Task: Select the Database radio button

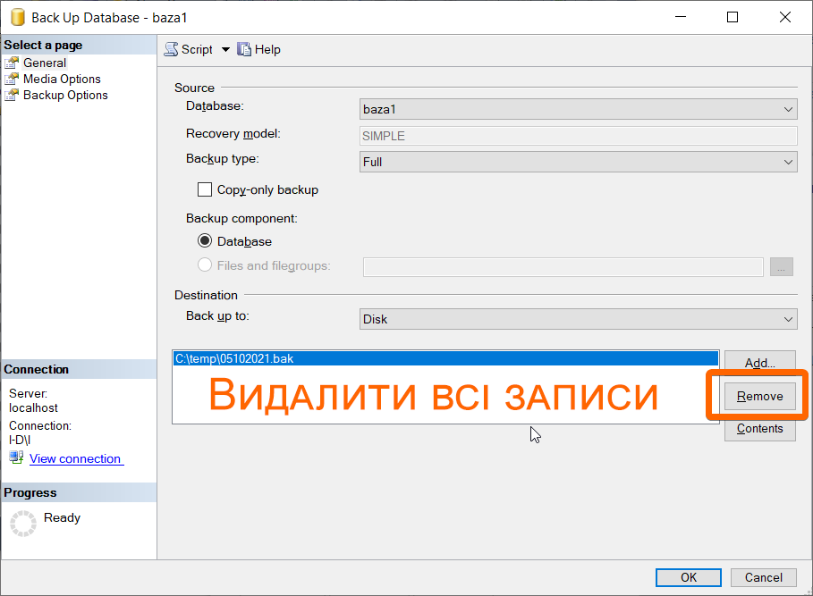Action: pyautogui.click(x=205, y=240)
